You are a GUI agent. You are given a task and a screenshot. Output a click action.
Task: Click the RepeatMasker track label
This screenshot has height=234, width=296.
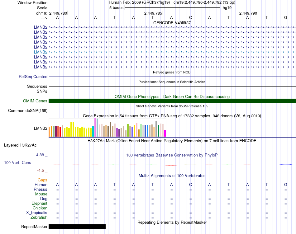[x=34, y=227]
